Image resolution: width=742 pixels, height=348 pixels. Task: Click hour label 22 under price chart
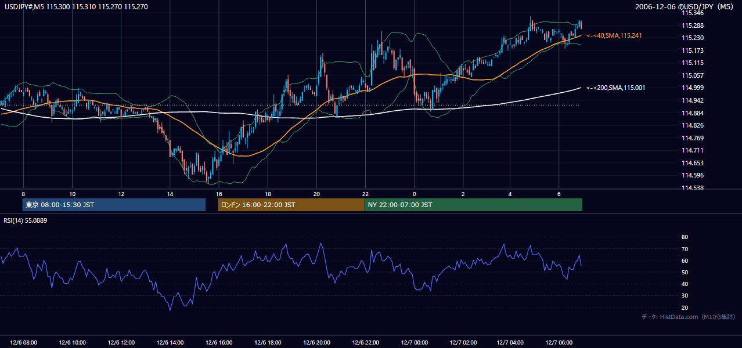click(365, 194)
